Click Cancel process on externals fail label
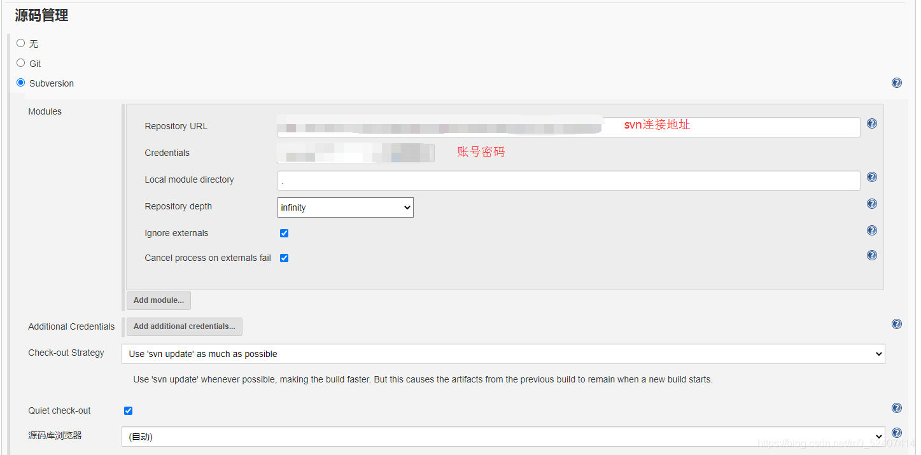Viewport: 921px width, 455px height. pos(207,258)
